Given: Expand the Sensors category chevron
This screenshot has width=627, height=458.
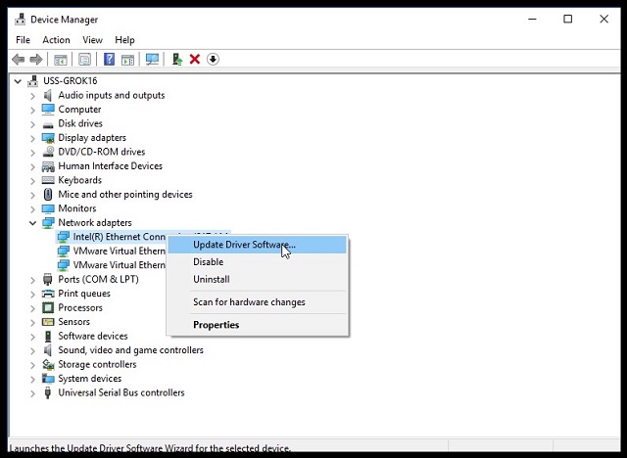Looking at the screenshot, I should (x=32, y=322).
